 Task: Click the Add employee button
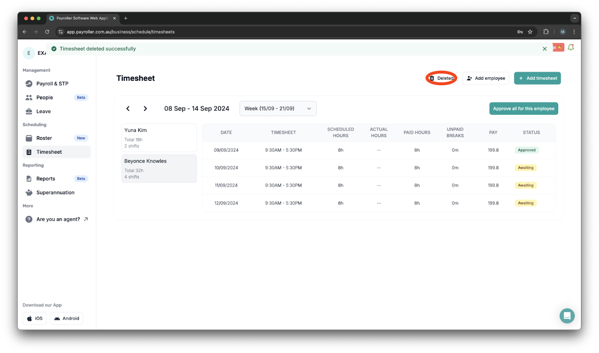[x=486, y=78]
